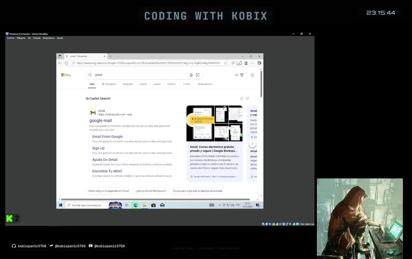
Task: Open Microsoft Store from the taskbar
Action: [x=154, y=205]
